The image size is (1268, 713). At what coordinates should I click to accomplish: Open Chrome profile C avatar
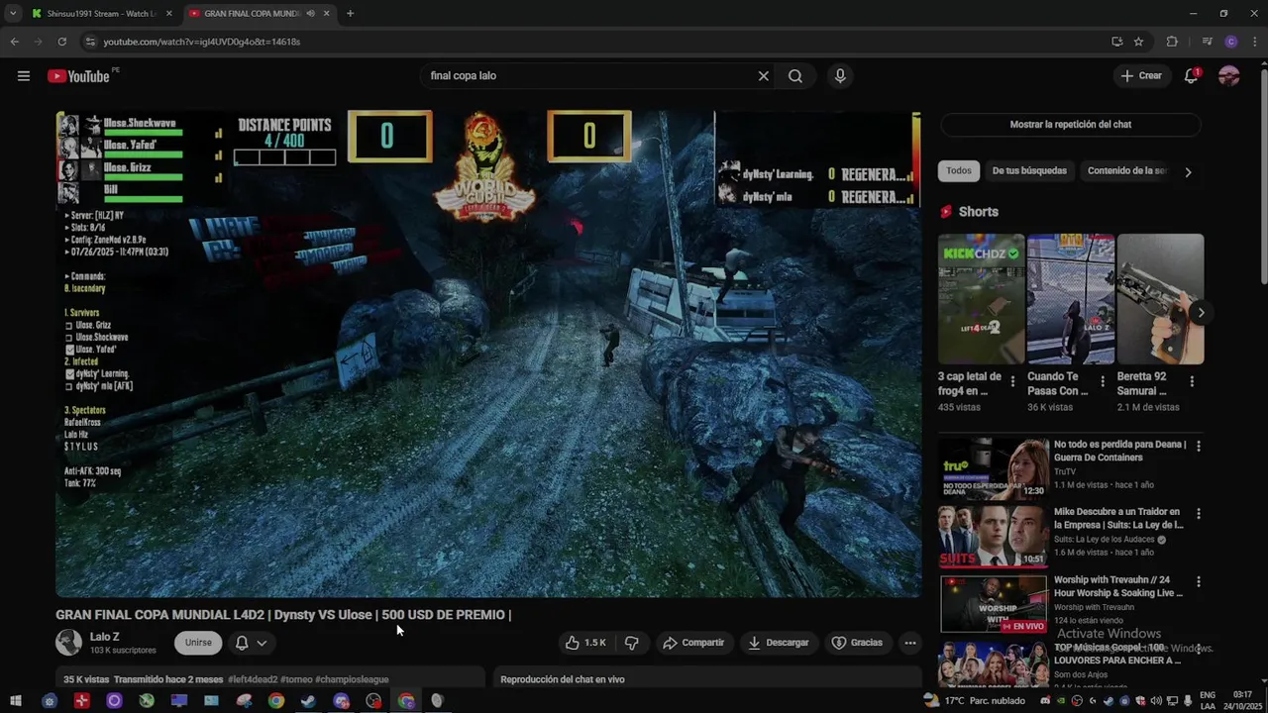[1231, 42]
